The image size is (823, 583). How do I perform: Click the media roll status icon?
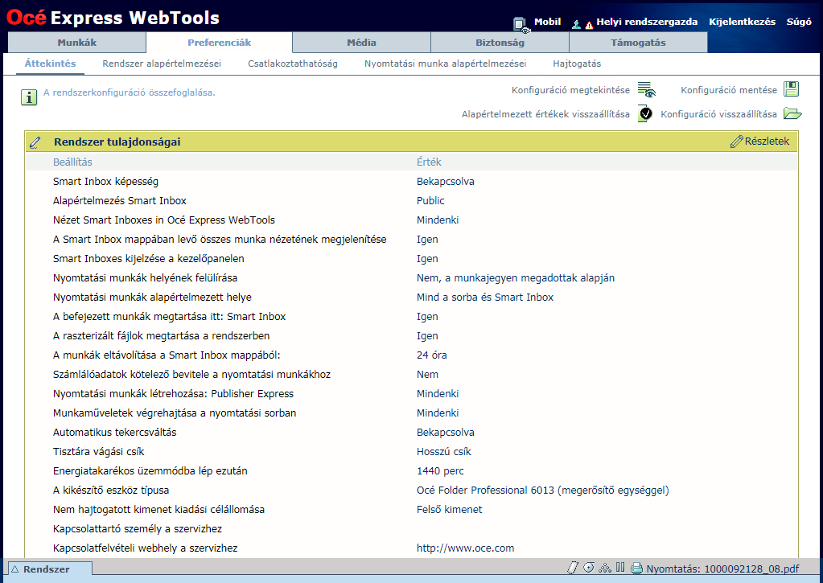click(588, 568)
